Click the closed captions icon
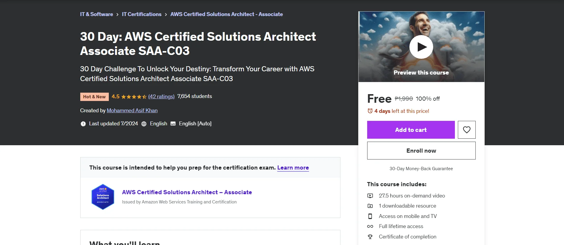This screenshot has width=564, height=245. pos(173,124)
